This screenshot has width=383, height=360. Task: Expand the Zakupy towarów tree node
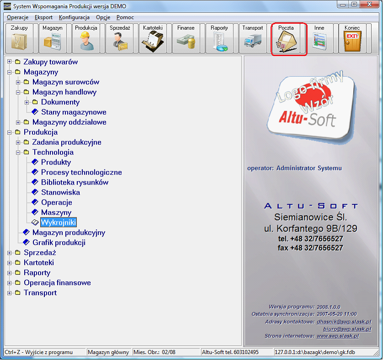pos(9,62)
